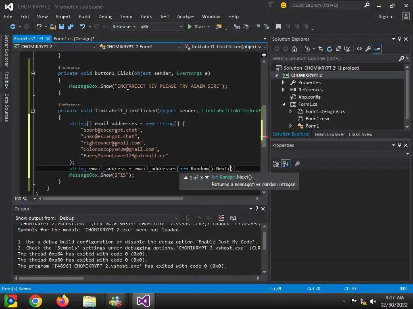Click the Save All icon
This screenshot has width=413, height=309.
click(71, 27)
